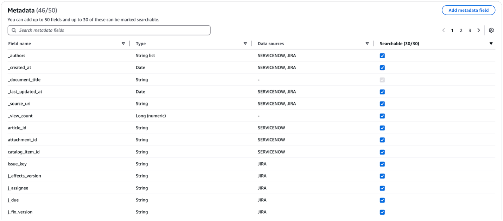The image size is (503, 221).
Task: Open the Field name column filter dropdown
Action: (x=123, y=43)
